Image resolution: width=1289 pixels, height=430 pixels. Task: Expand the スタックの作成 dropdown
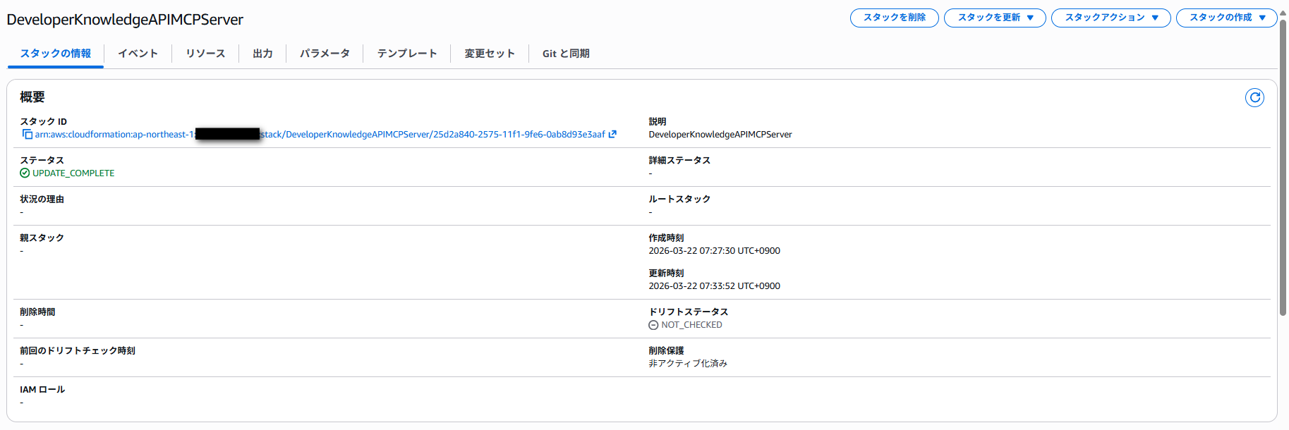1226,18
